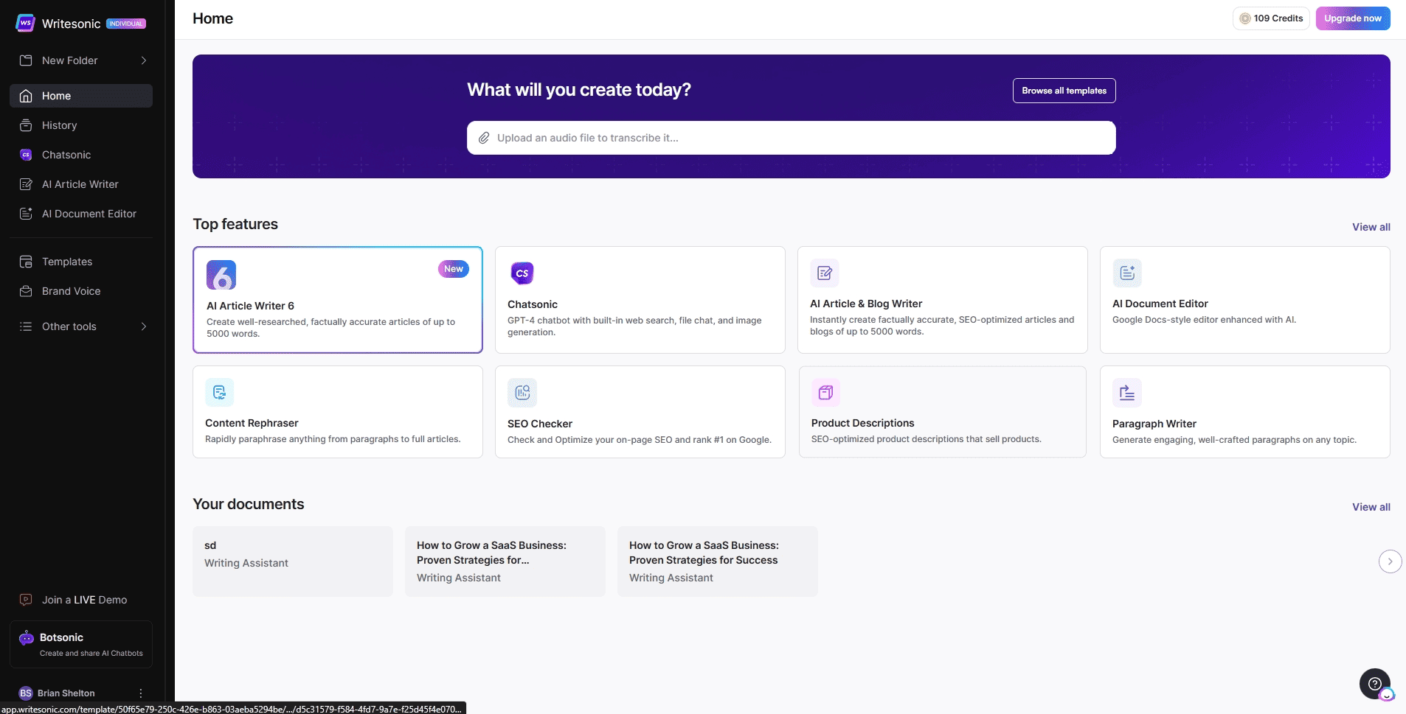Go to Home in the sidebar
This screenshot has height=714, width=1406.
tap(81, 96)
